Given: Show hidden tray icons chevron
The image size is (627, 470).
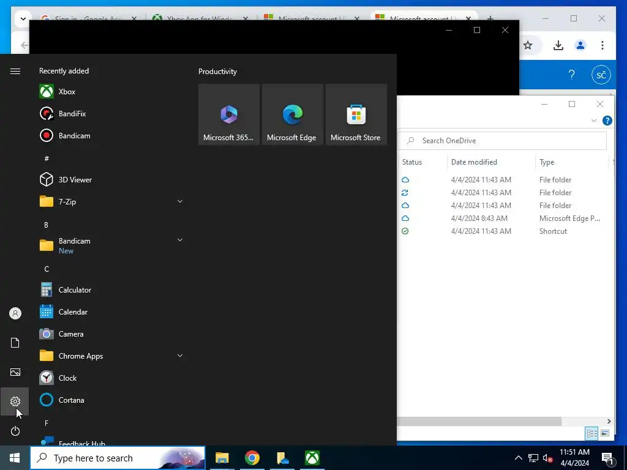Looking at the screenshot, I should click(x=518, y=458).
